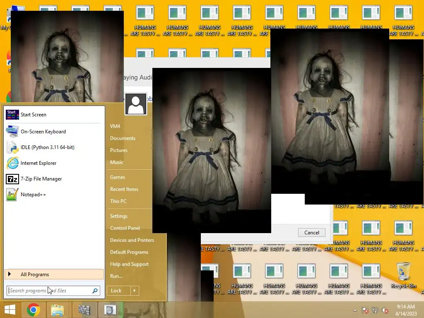
Task: Open Help and Support
Action: coord(129,264)
